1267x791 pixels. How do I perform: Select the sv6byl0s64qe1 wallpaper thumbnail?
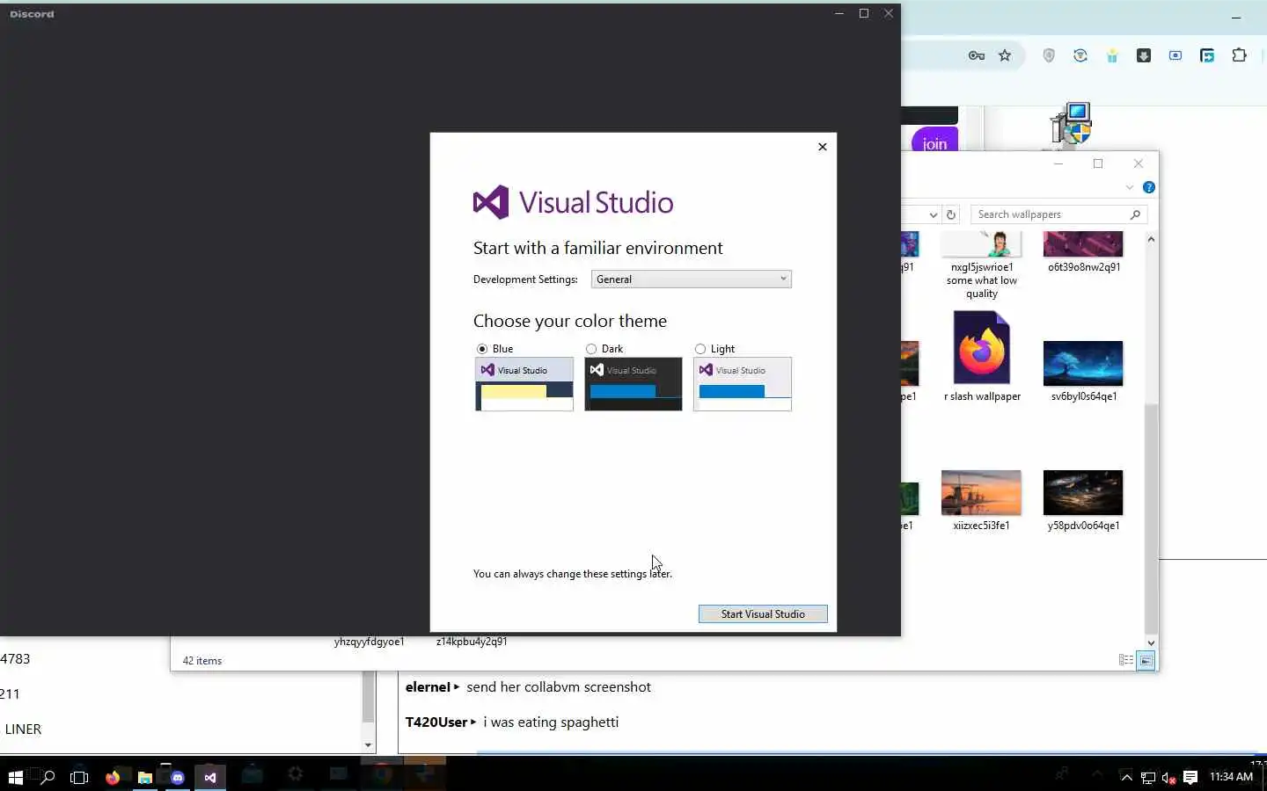tap(1083, 363)
